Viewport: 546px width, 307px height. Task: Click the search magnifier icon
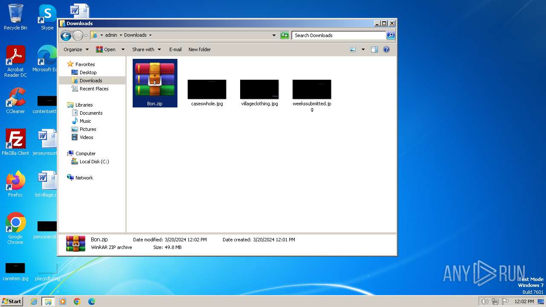[390, 35]
